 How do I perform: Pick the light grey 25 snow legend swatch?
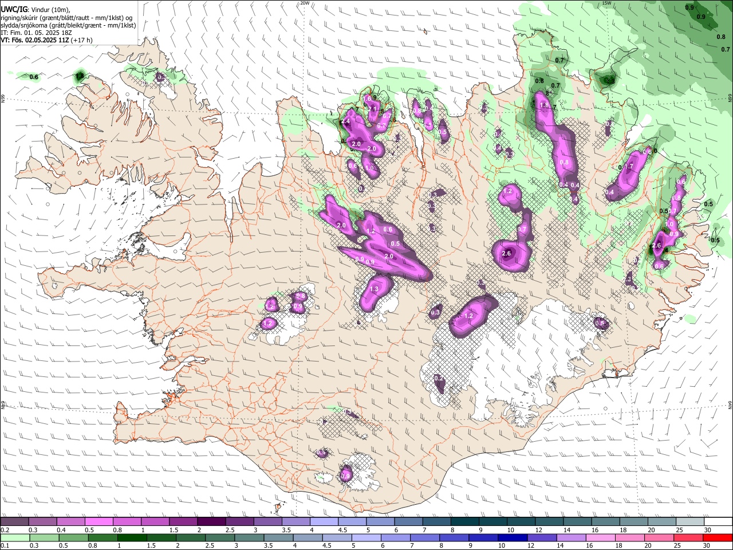coord(691,521)
